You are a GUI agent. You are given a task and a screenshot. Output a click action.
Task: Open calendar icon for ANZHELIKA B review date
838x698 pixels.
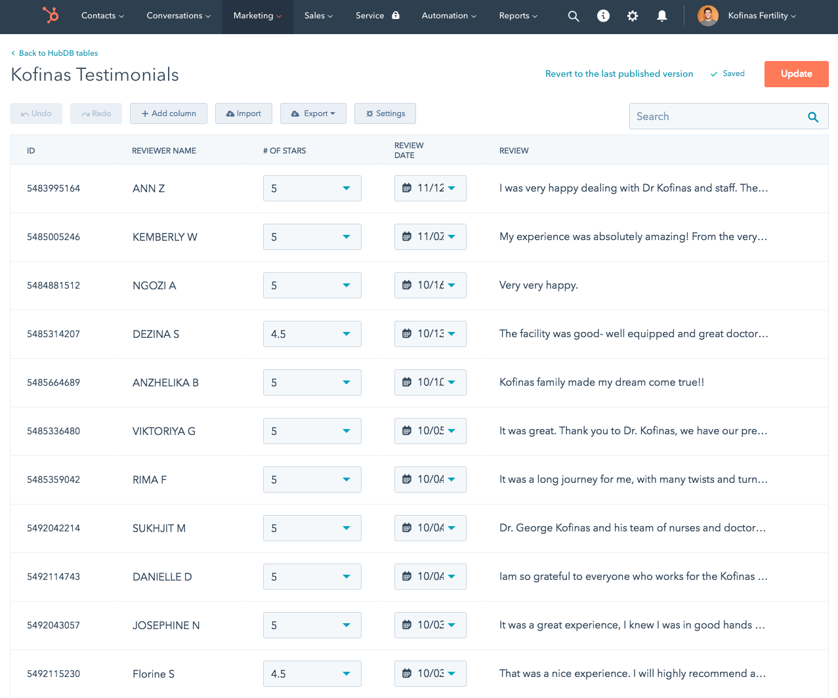[x=407, y=382]
